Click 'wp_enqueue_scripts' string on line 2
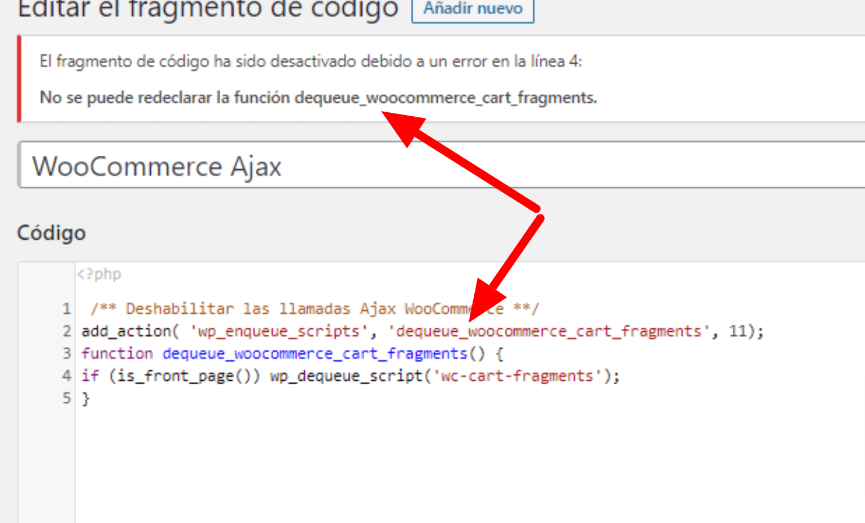Screen dimensions: 865x523 278,331
